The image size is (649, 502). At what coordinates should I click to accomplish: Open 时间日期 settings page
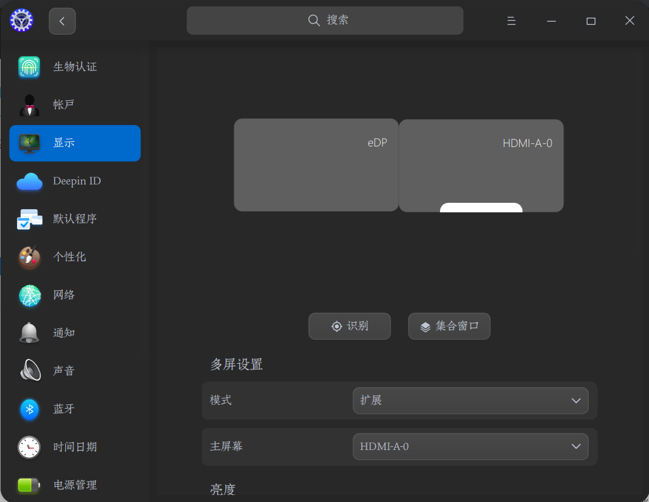pyautogui.click(x=75, y=447)
